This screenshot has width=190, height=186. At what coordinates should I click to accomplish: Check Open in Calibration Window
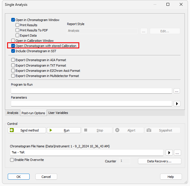pyautogui.click(x=13, y=41)
